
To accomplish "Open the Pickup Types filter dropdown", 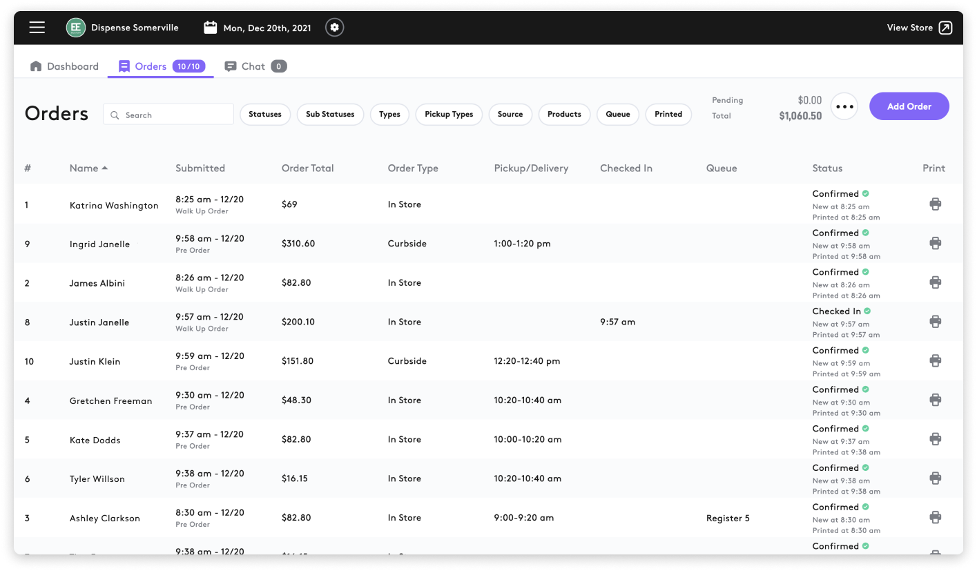I will 449,115.
